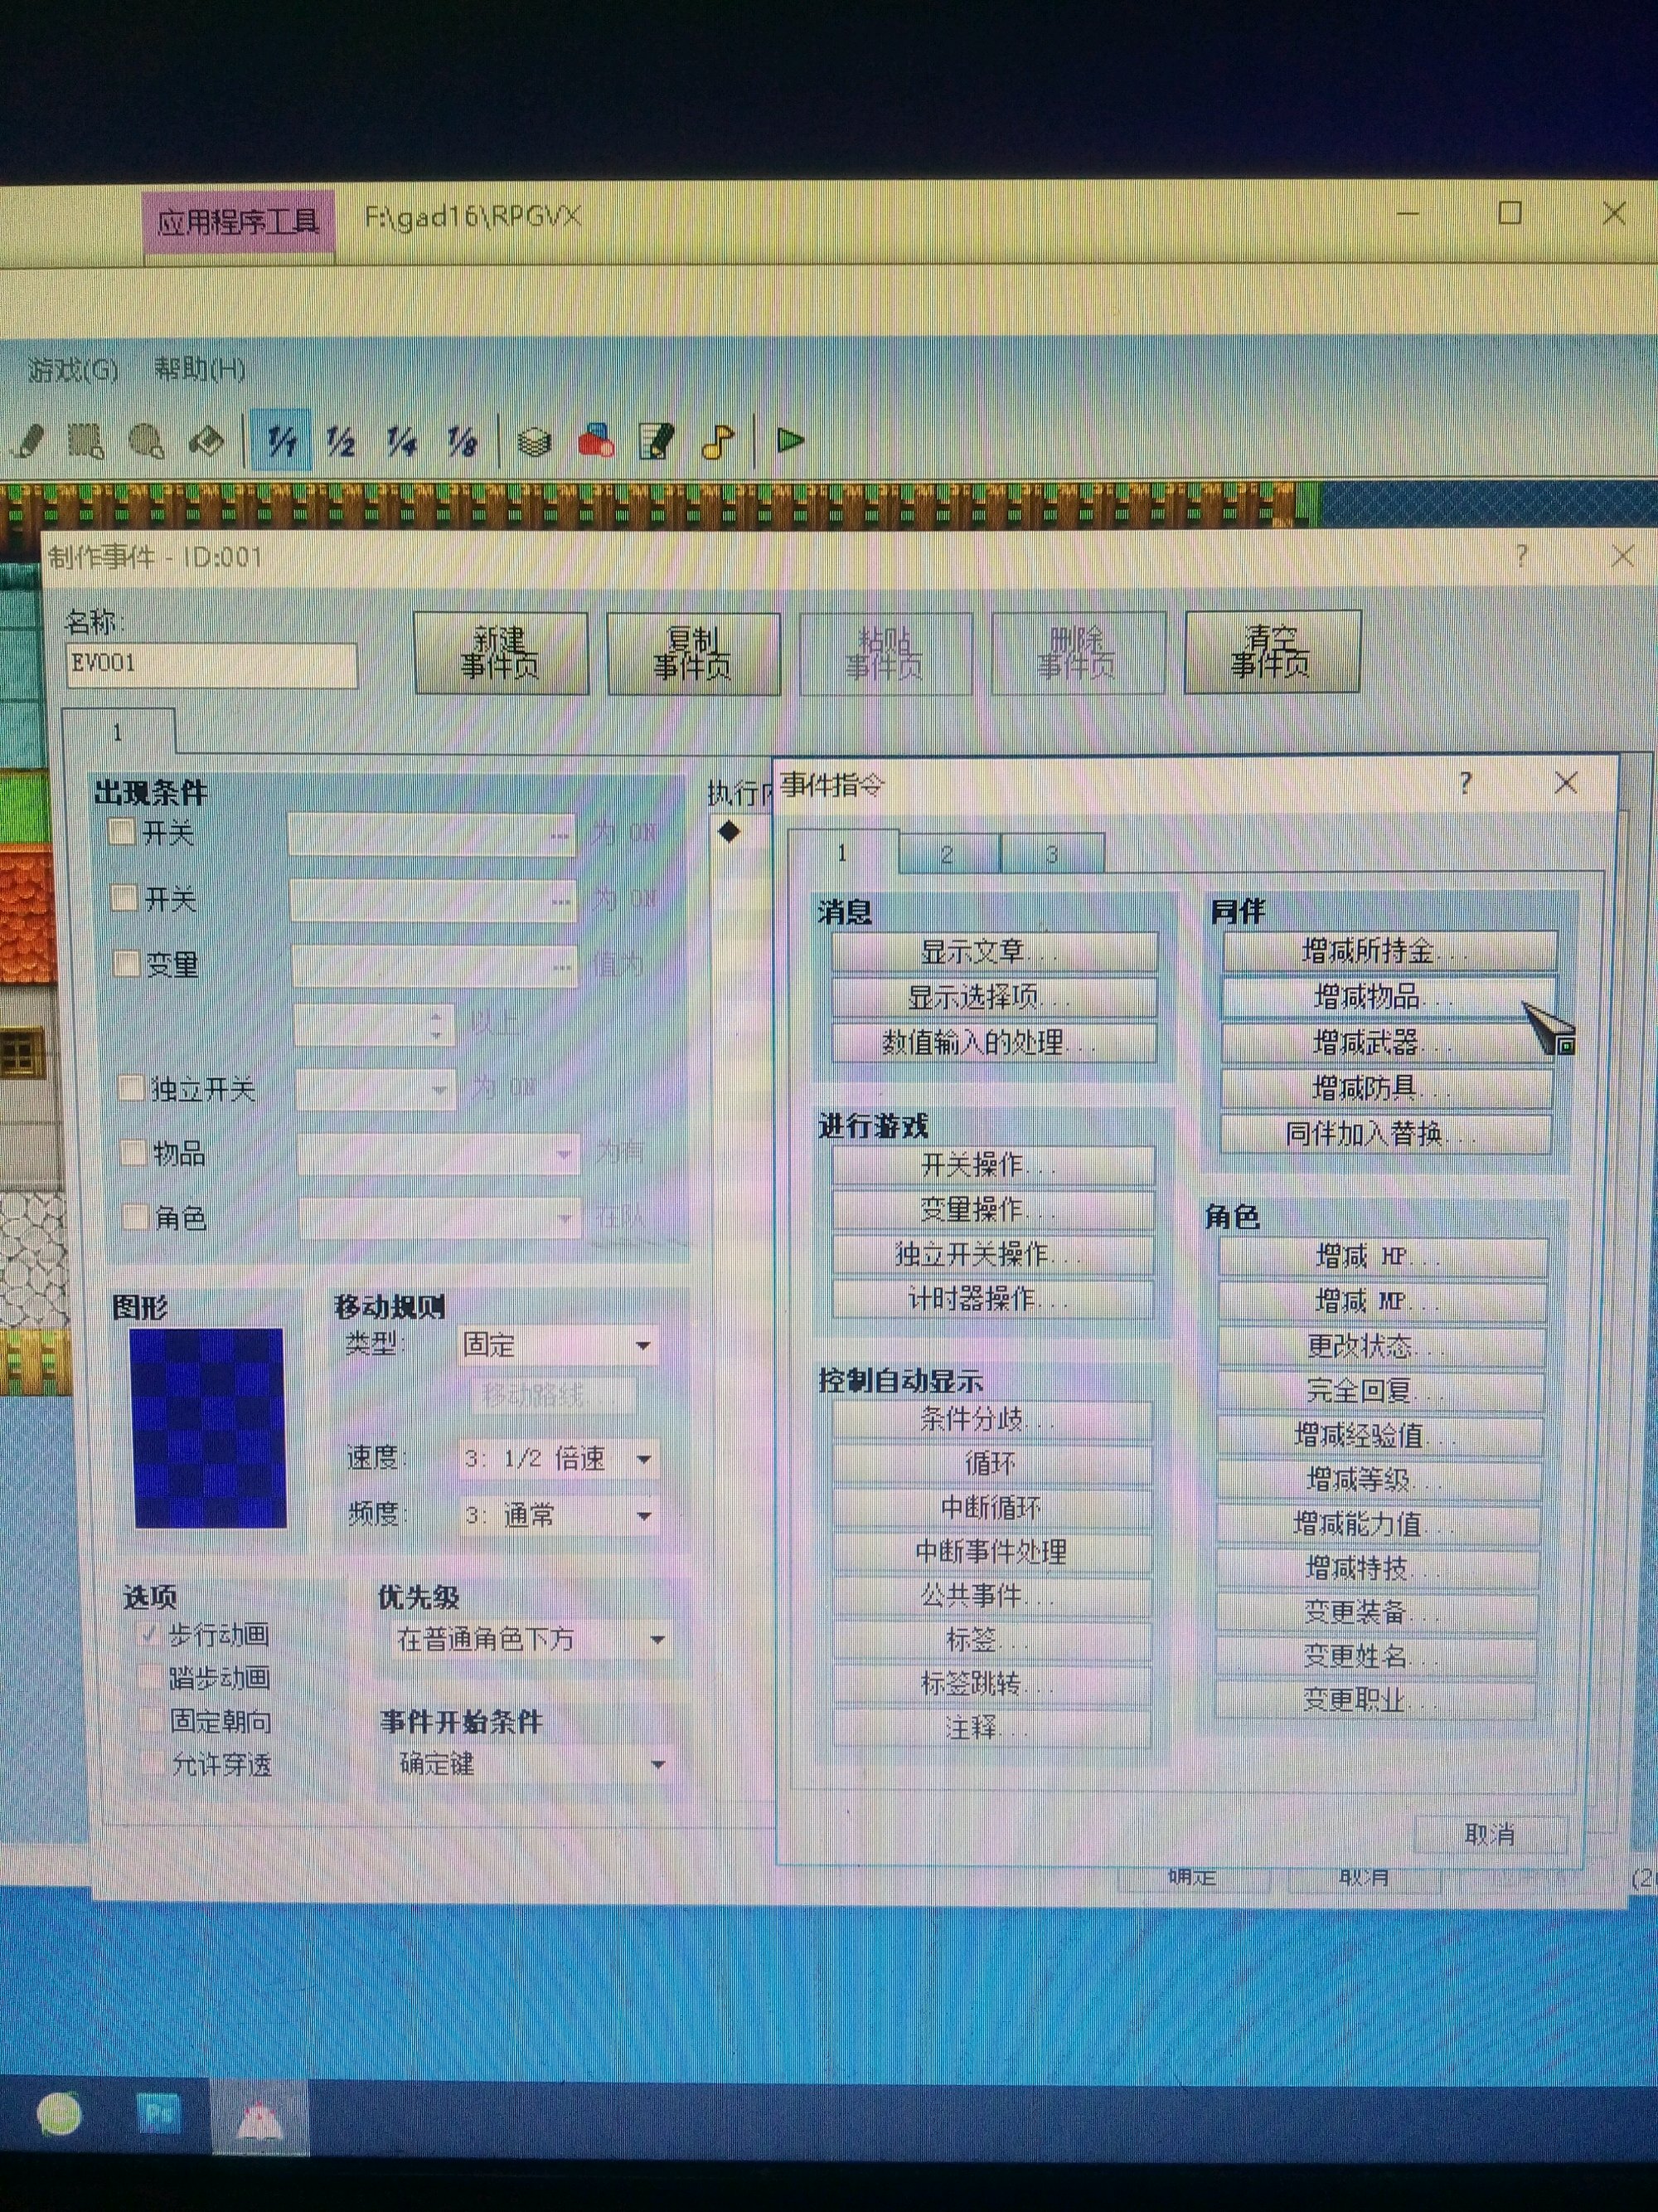Screen dimensions: 1658x2212
Task: Expand the 事件开始条件 dropdown
Action: (x=657, y=1765)
